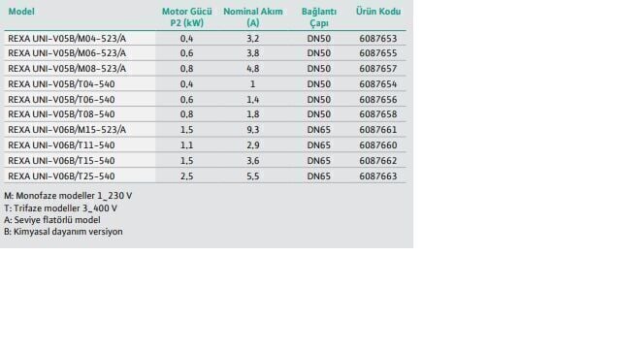Select the REXA UNI-V05B/M04-523/A row
This screenshot has height=351, width=617.
pyautogui.click(x=205, y=38)
